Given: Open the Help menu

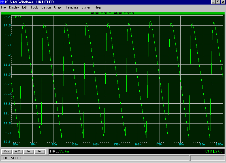Looking at the screenshot, I should pyautogui.click(x=98, y=7).
